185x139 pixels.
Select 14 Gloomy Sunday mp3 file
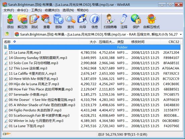[92, 58]
